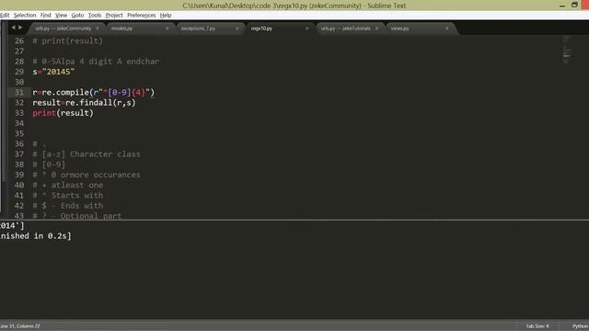Open the Find menu
The width and height of the screenshot is (589, 331).
[45, 15]
